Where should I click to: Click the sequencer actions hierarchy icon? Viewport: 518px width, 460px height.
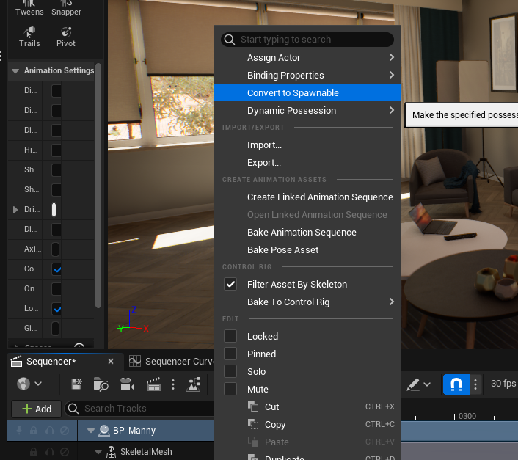pos(194,384)
